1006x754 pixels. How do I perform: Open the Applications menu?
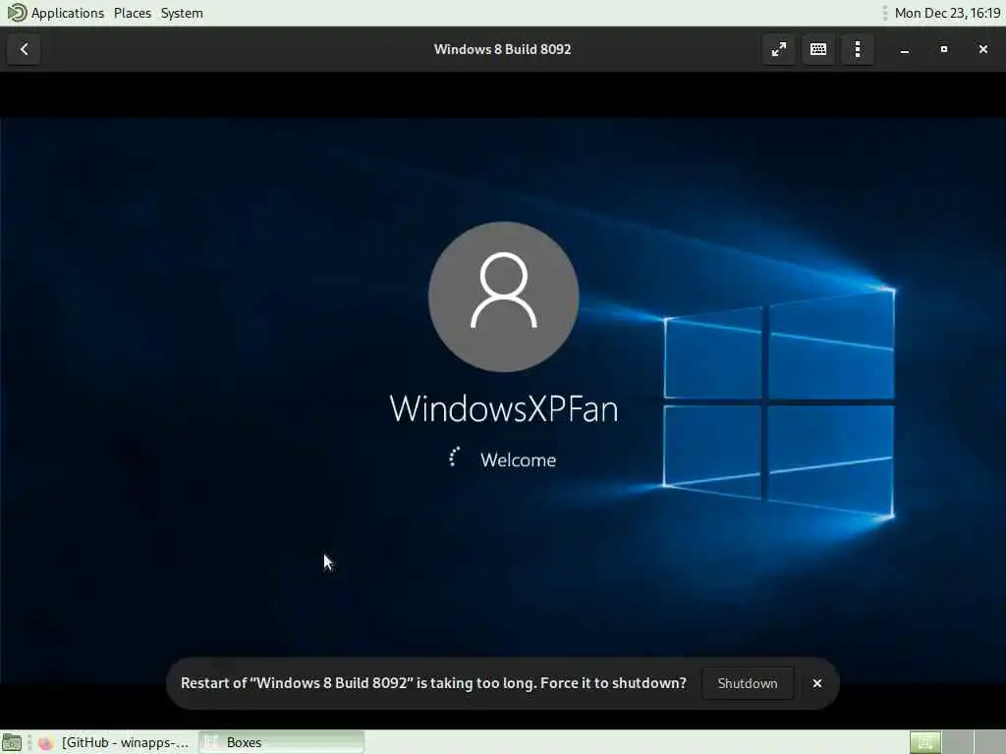click(68, 13)
